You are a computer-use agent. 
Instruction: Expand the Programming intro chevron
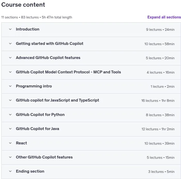[10, 86]
